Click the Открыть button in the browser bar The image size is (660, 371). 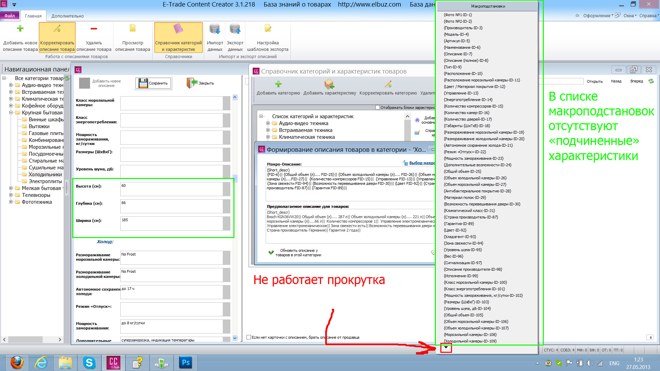595,81
